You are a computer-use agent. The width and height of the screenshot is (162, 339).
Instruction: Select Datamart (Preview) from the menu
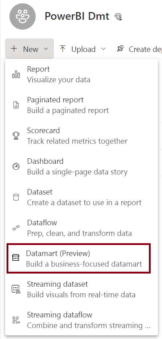[x=79, y=258]
